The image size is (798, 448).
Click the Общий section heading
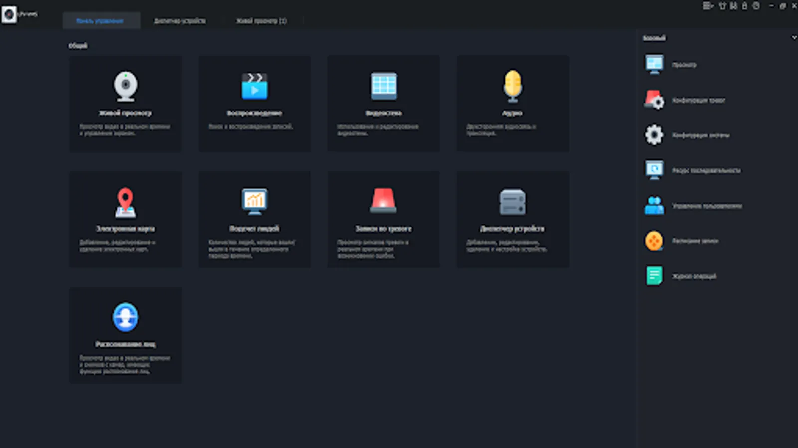[x=78, y=46]
